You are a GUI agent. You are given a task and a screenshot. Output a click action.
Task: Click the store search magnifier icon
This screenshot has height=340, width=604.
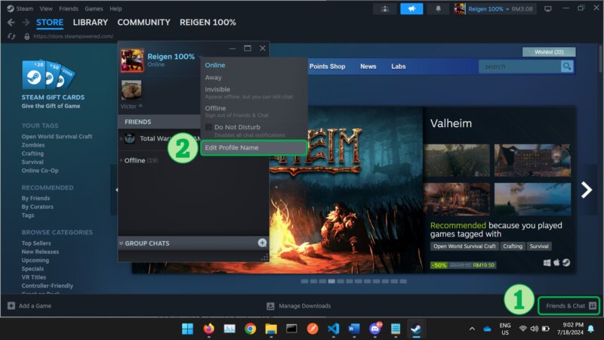(x=567, y=66)
